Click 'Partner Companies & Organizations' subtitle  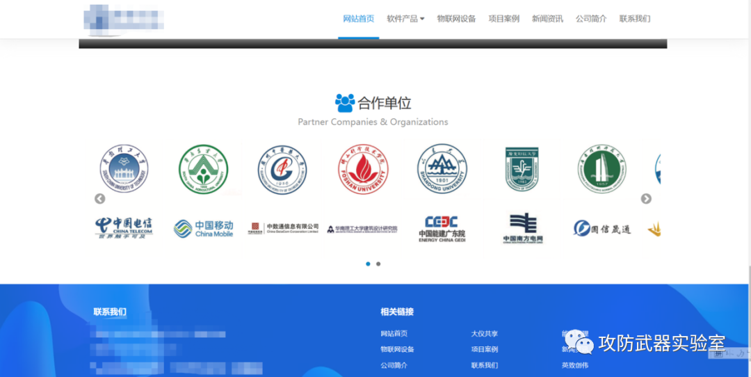click(373, 122)
